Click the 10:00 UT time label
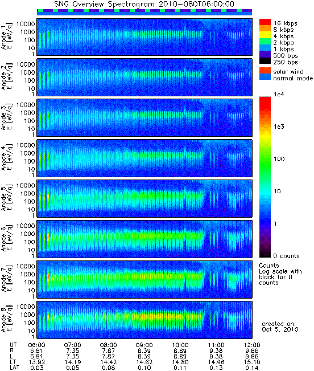 click(x=180, y=345)
